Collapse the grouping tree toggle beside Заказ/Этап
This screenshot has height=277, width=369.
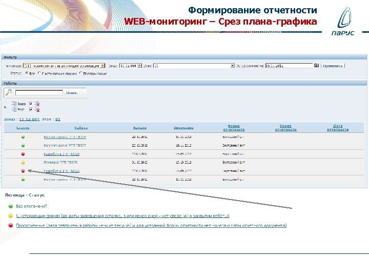click(6, 107)
